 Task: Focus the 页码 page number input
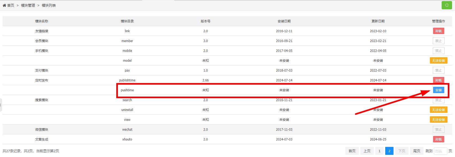(440, 151)
